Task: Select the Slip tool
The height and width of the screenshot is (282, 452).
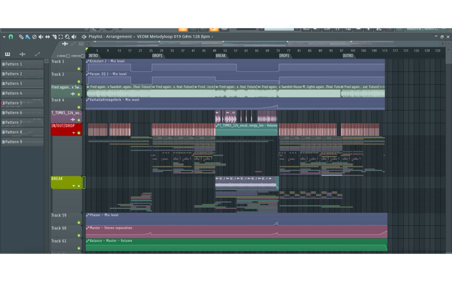Action: click(48, 36)
